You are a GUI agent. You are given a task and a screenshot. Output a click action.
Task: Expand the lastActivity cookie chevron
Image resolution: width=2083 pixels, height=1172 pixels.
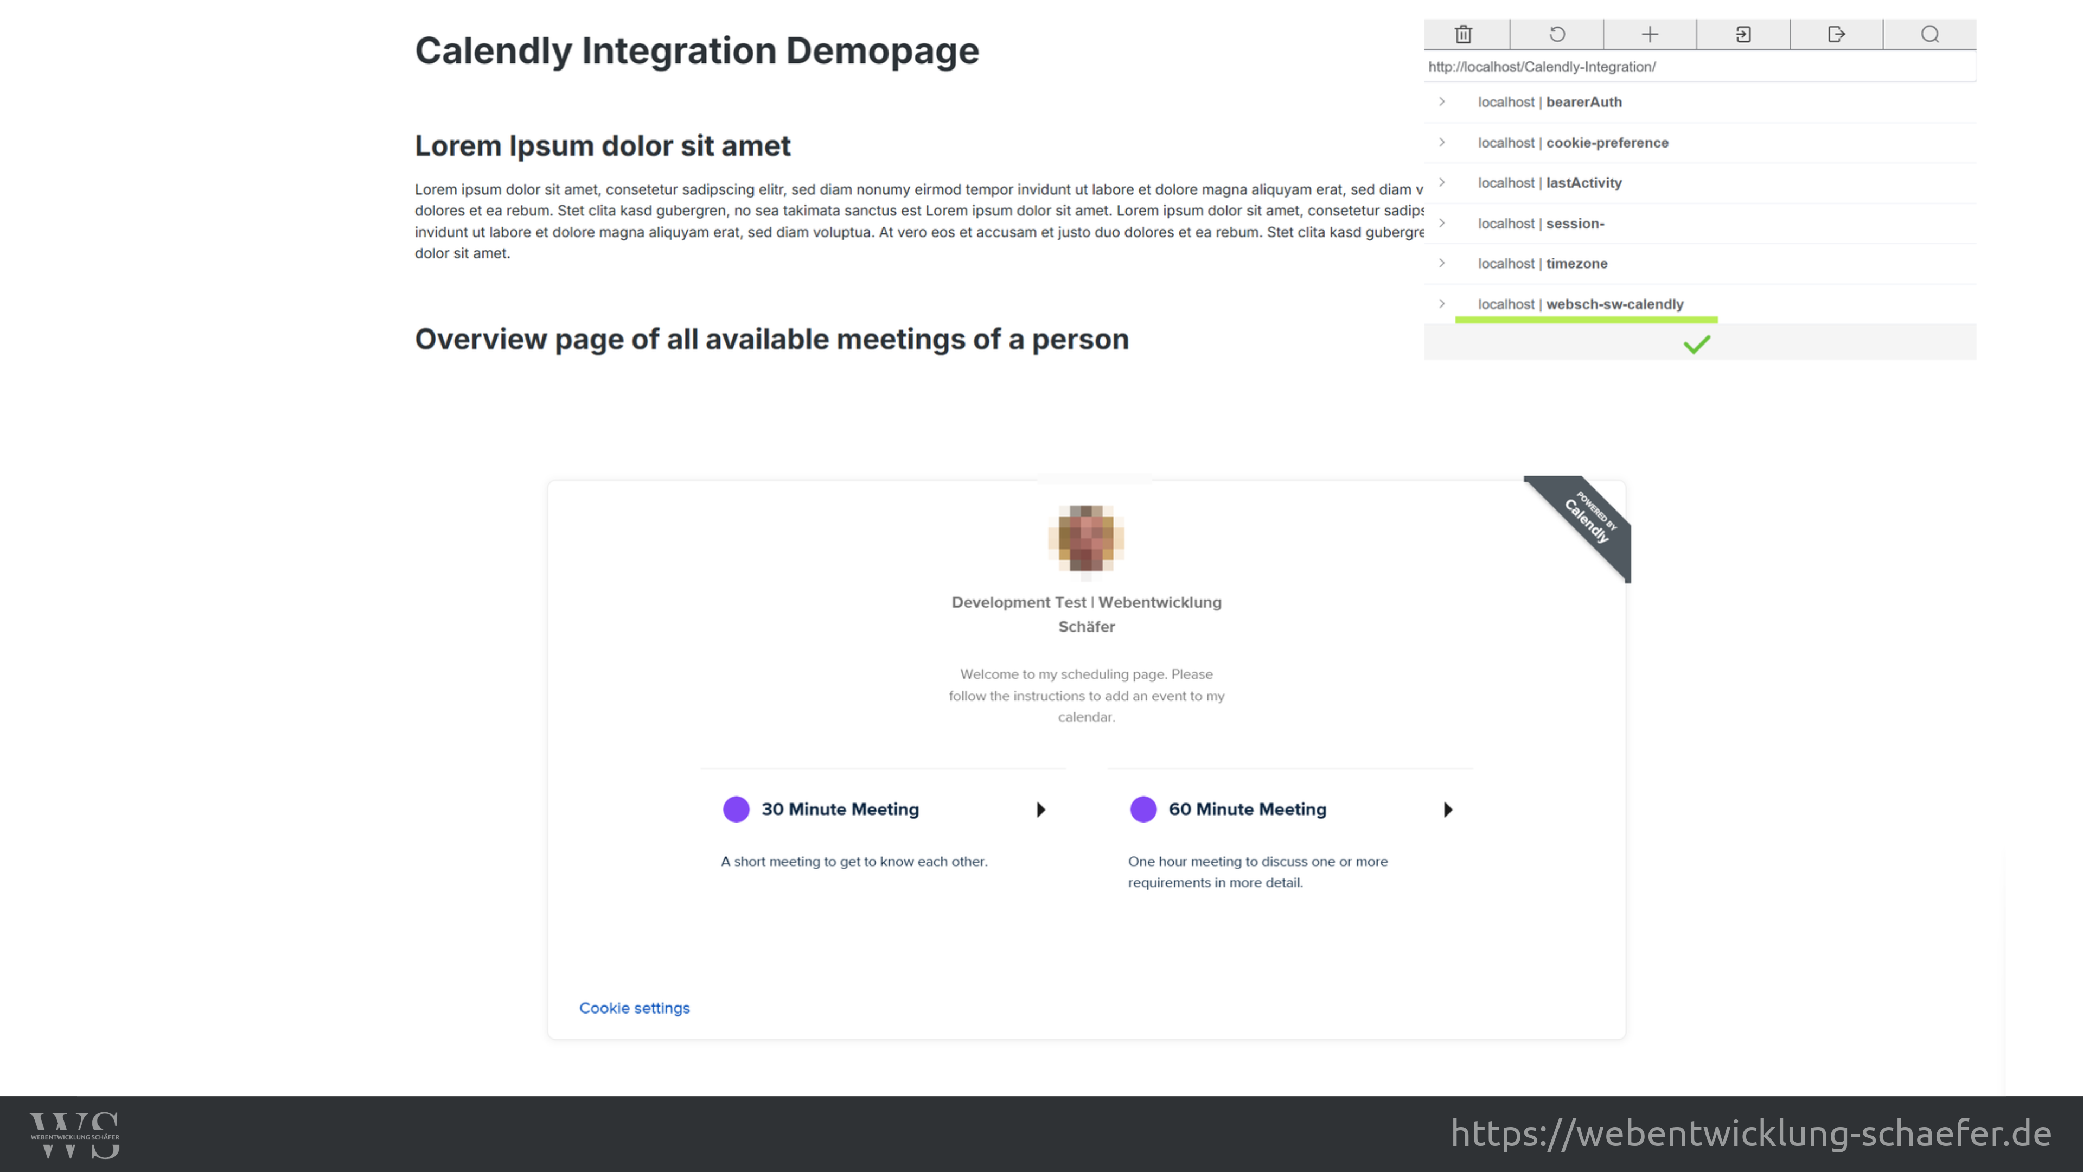click(1442, 183)
